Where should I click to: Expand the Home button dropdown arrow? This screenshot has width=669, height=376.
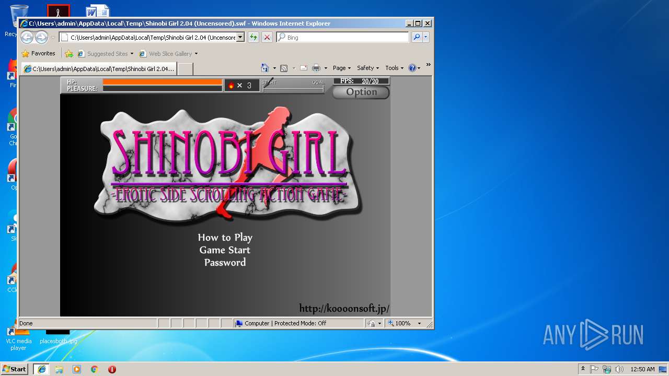[x=274, y=68]
